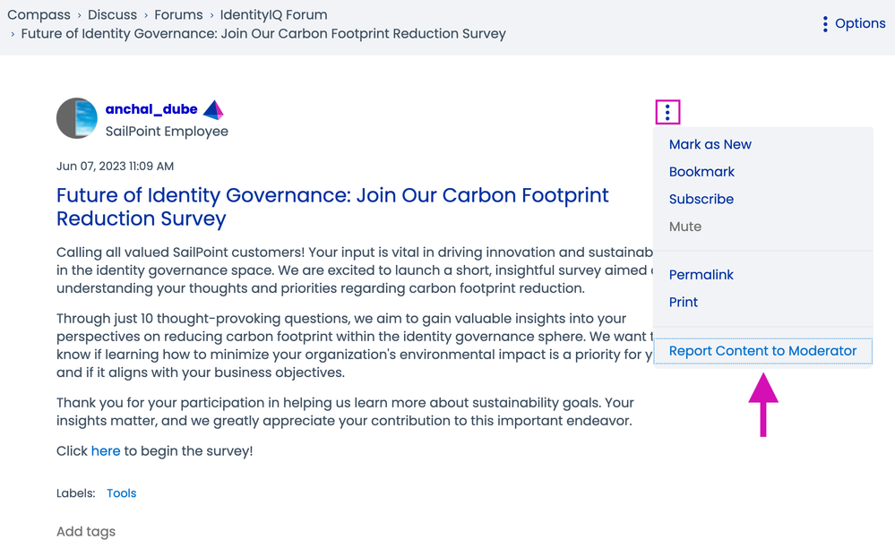Open anchal_dube's profile link
The height and width of the screenshot is (548, 895).
tap(151, 109)
